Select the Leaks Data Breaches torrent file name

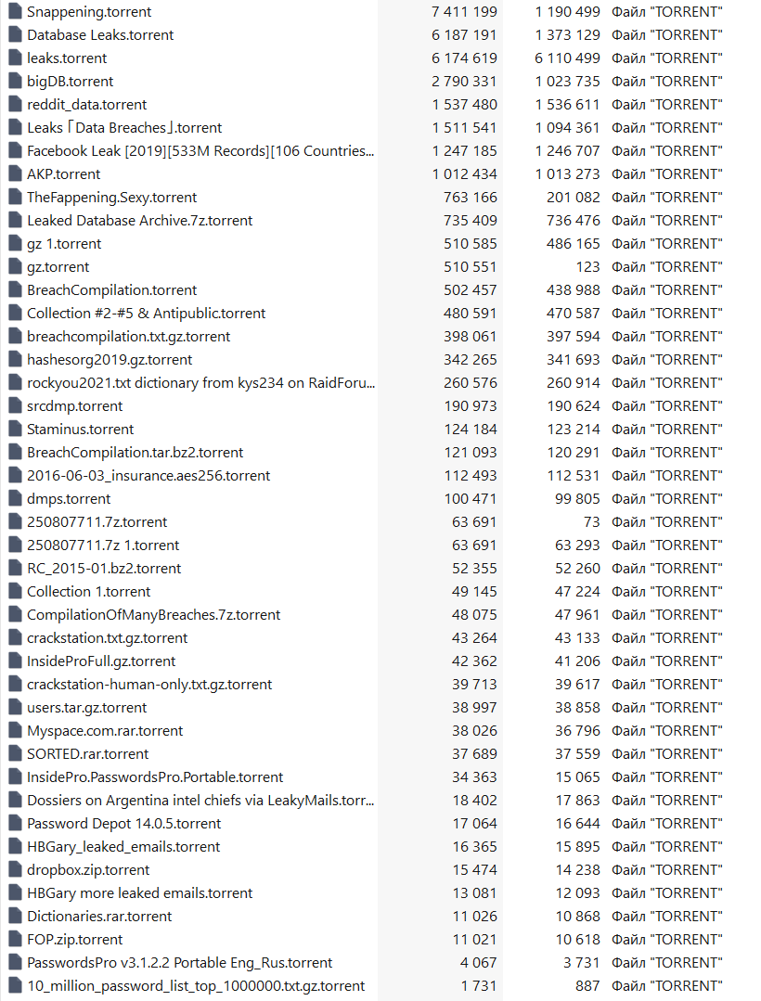point(124,128)
